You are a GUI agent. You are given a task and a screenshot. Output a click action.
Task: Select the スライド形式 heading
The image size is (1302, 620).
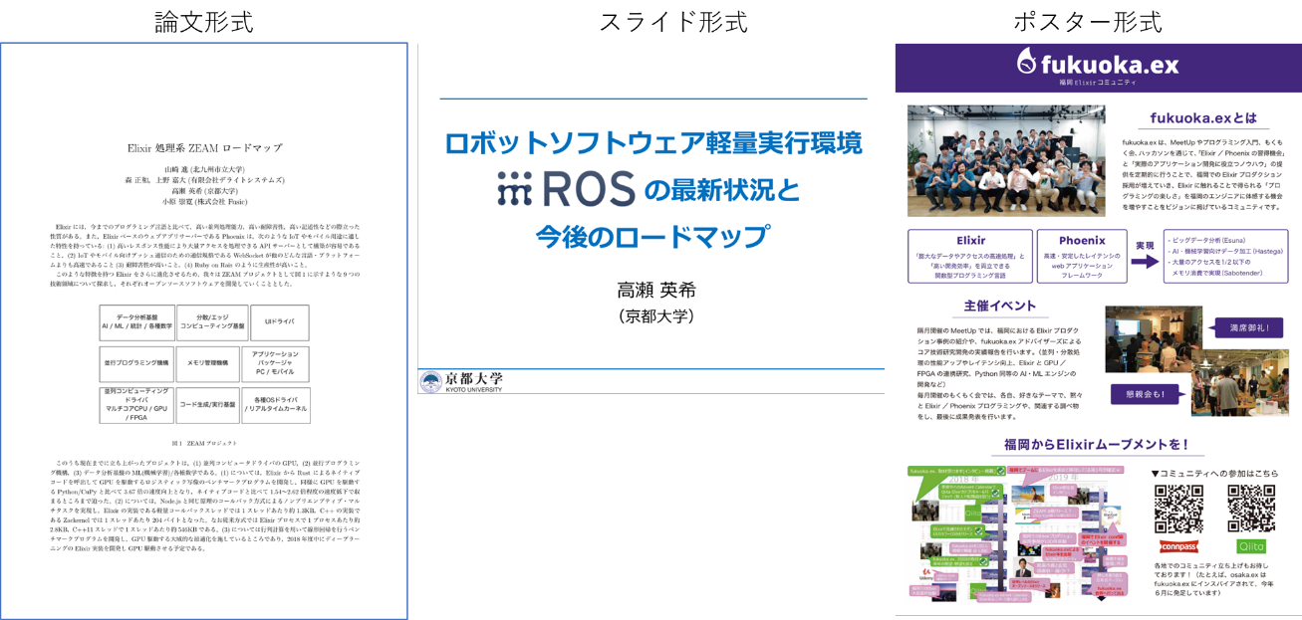click(673, 22)
